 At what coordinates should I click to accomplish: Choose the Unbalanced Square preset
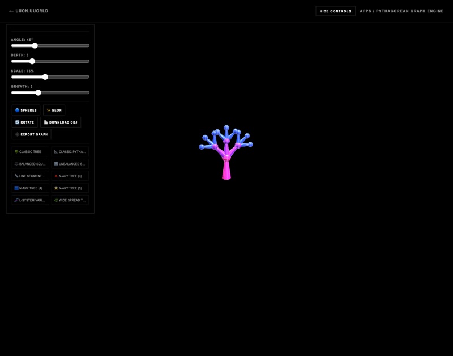70,164
